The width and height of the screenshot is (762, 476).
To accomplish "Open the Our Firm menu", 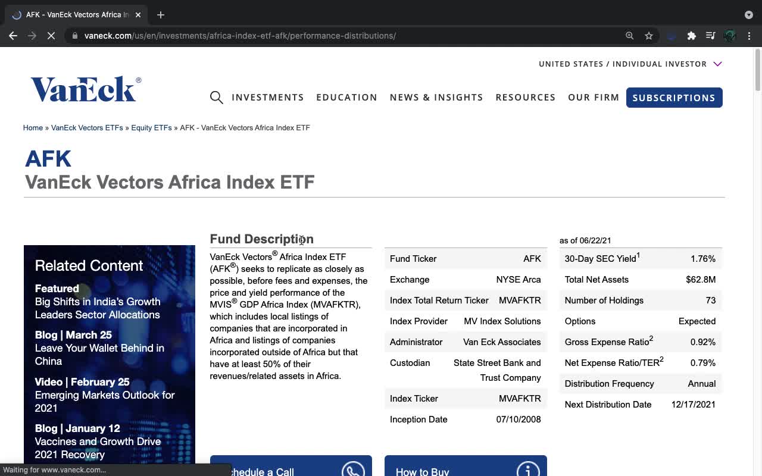I will pos(594,97).
